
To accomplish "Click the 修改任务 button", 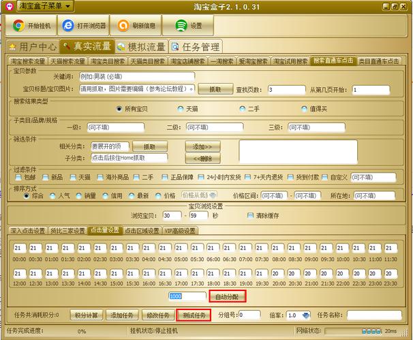I will pos(158,315).
